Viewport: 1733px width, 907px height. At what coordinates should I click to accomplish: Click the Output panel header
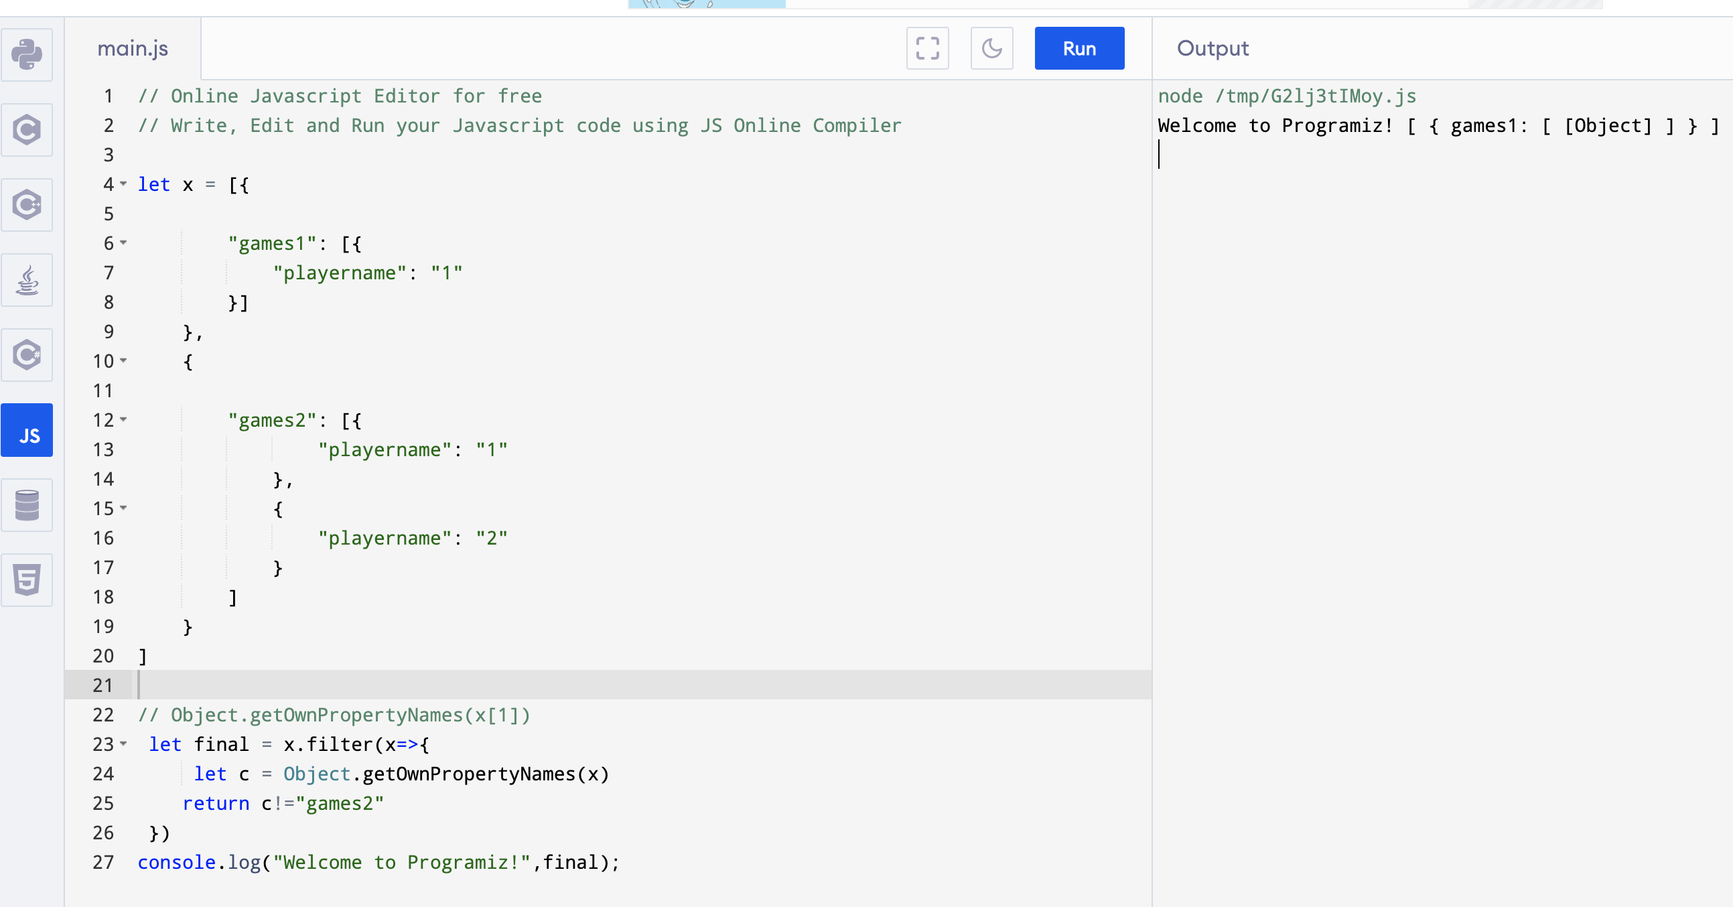pyautogui.click(x=1212, y=48)
